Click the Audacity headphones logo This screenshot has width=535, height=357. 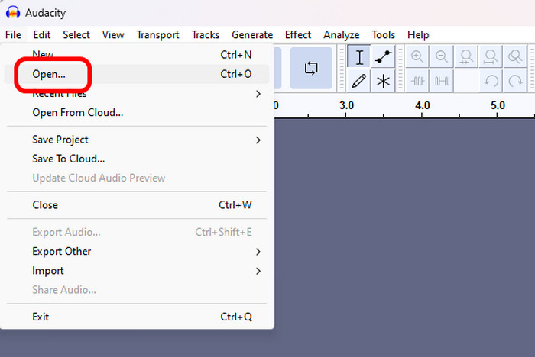coord(13,13)
